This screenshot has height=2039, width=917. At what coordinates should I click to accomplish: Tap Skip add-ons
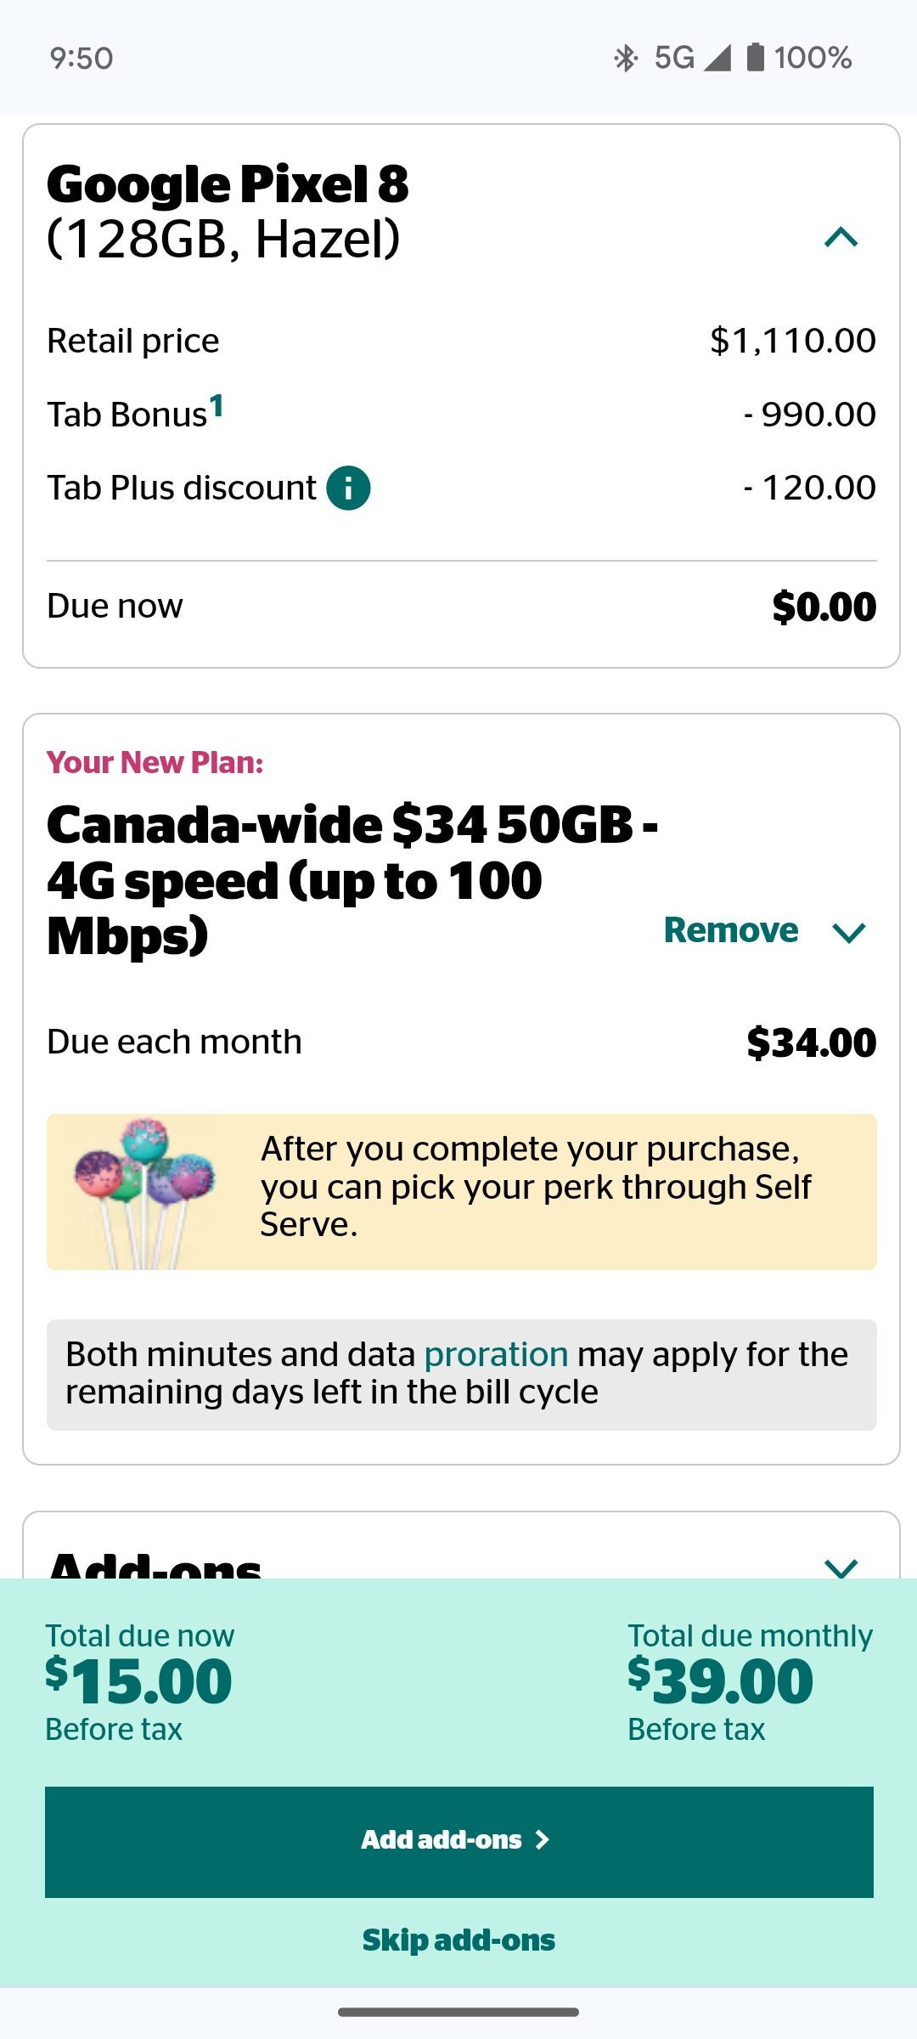458,1940
